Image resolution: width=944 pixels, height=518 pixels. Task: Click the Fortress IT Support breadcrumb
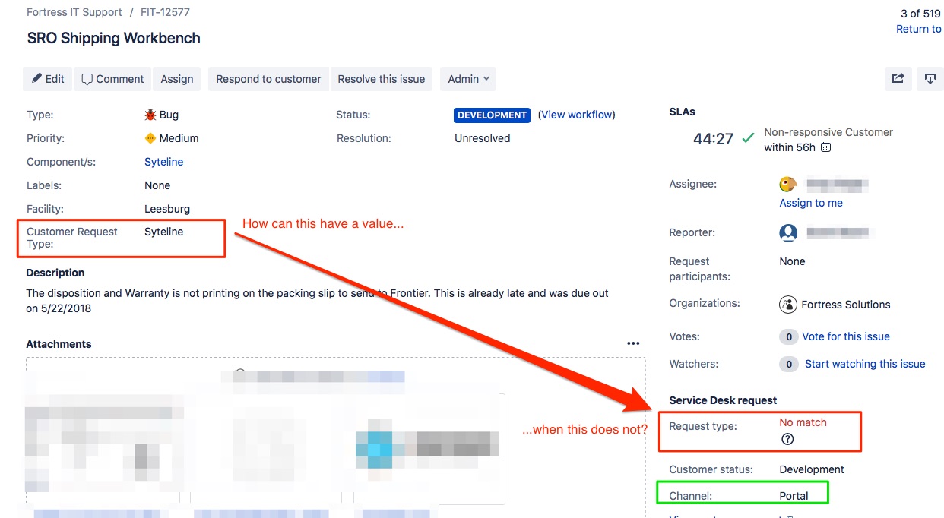[74, 13]
